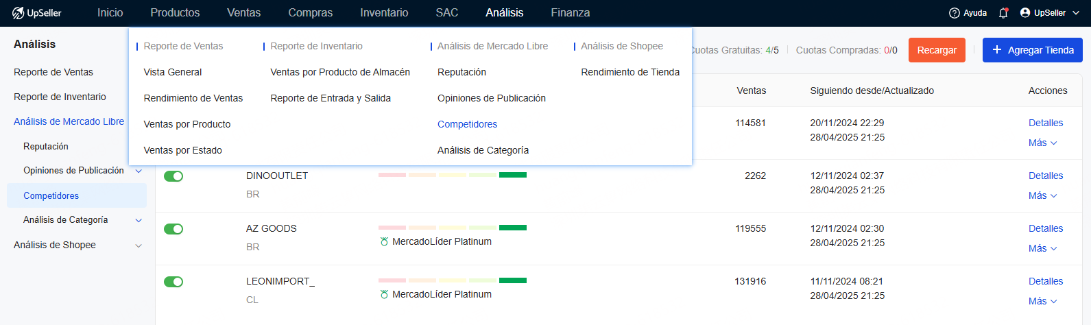
Task: Click reputation color bar for DINOOUTLET
Action: pos(453,175)
